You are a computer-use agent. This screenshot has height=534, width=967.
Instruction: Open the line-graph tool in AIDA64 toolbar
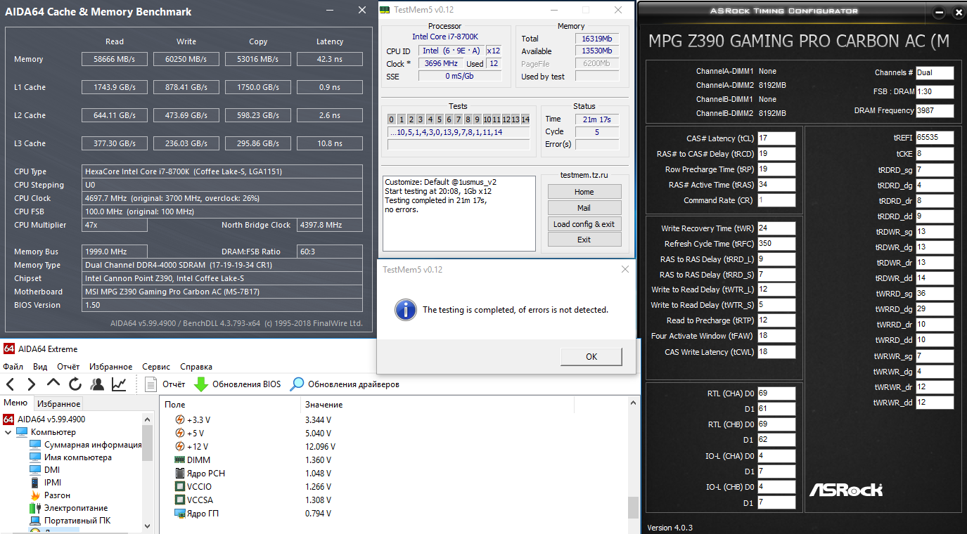pyautogui.click(x=119, y=384)
